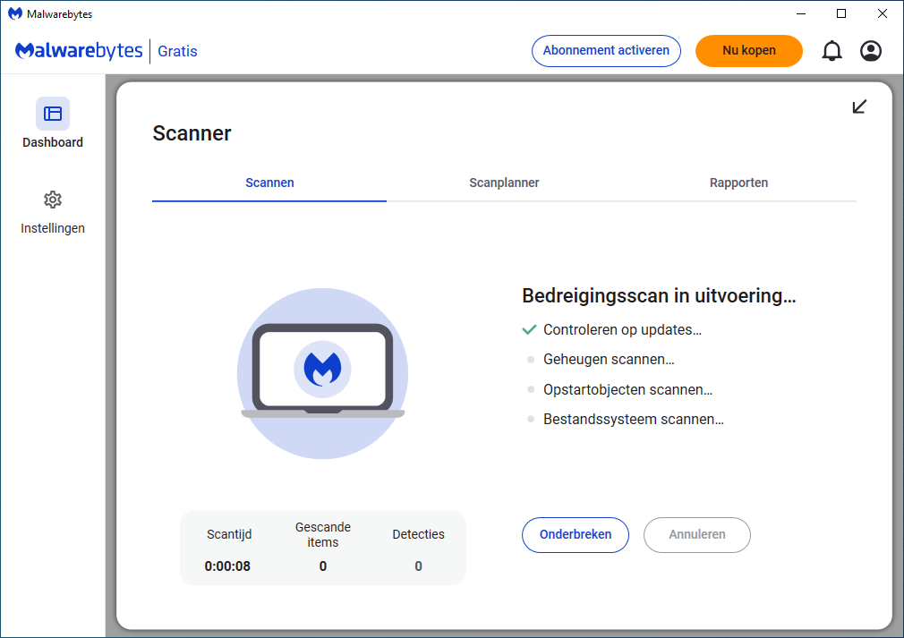
Task: Click 'Bestandssysteem scannen...' step text
Action: tap(634, 419)
